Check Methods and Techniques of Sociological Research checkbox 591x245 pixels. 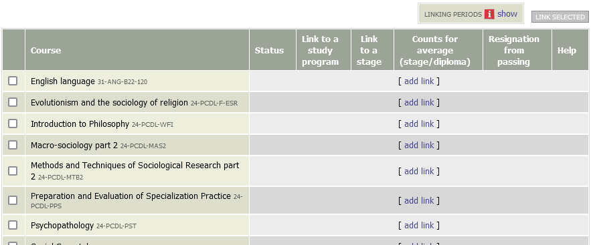[x=13, y=171]
